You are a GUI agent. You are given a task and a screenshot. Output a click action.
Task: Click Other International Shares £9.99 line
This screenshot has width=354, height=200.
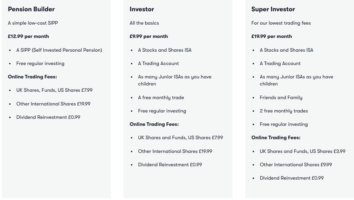click(x=296, y=164)
